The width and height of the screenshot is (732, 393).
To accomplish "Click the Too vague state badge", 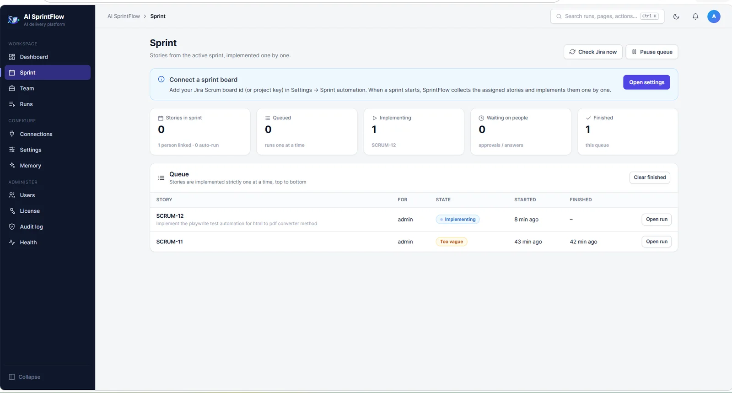I will click(x=452, y=242).
